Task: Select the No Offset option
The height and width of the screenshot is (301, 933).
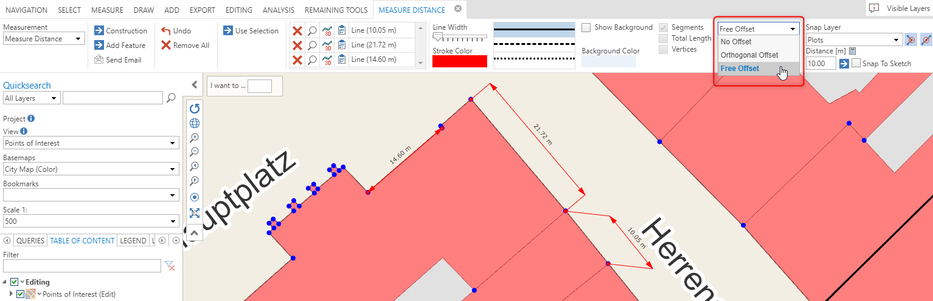Action: 758,42
